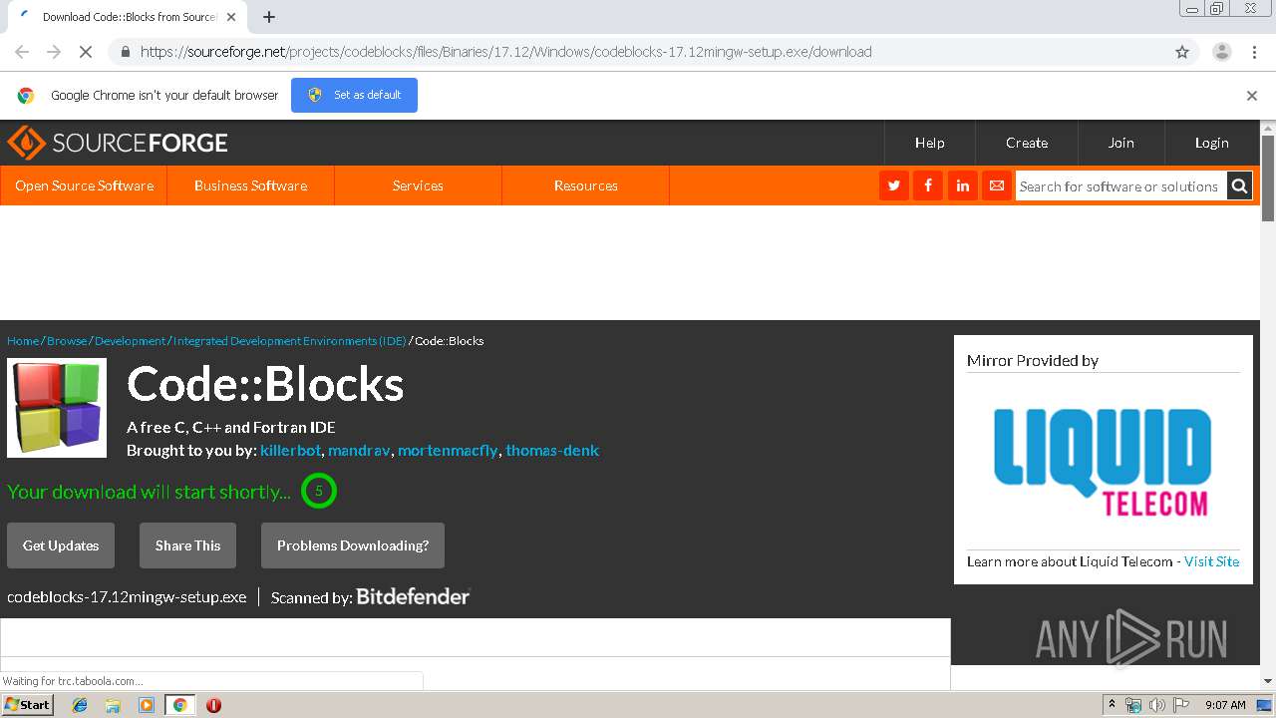The width and height of the screenshot is (1276, 718).
Task: Click the SourceForge logo
Action: 118,143
